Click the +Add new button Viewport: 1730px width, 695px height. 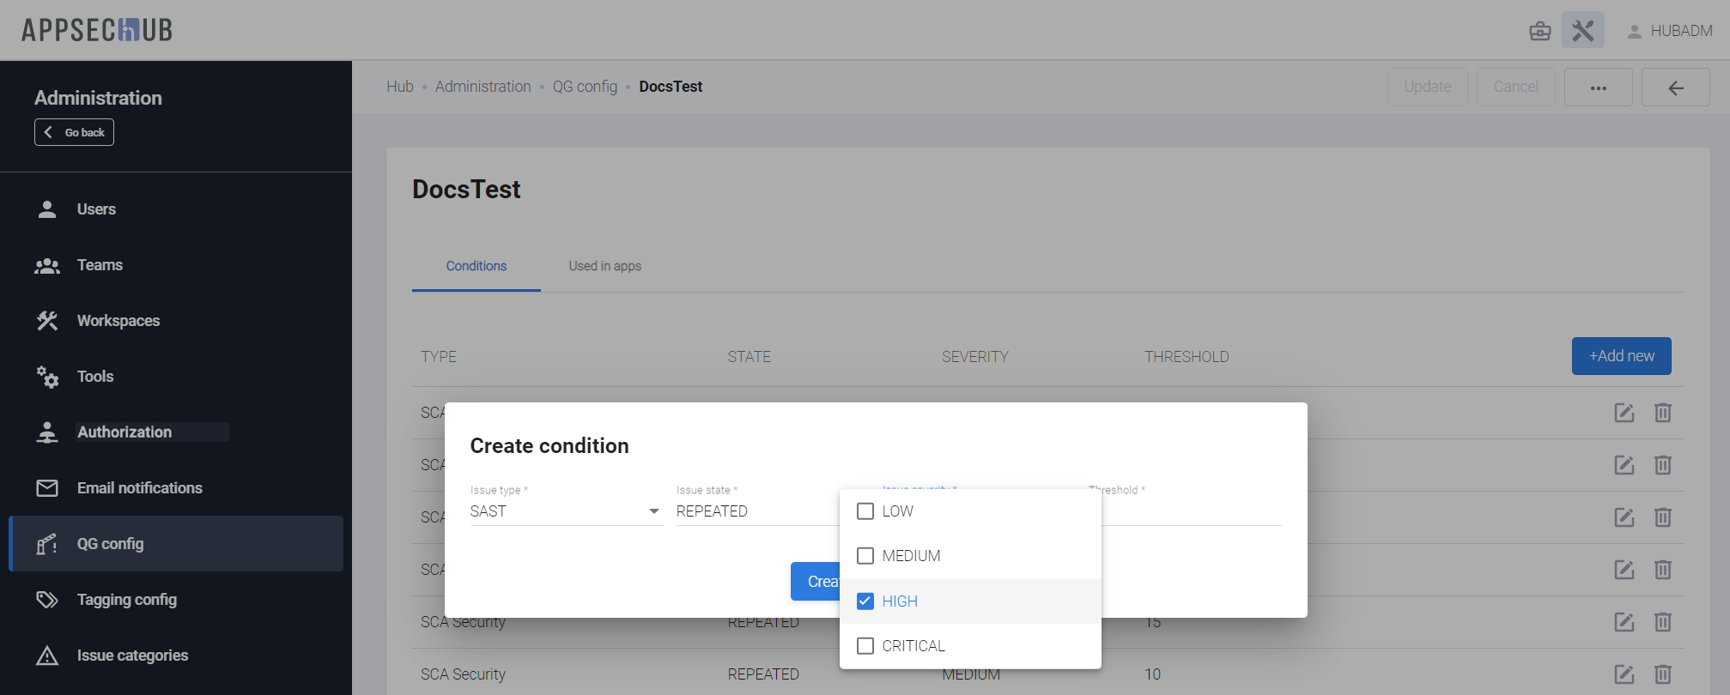pyautogui.click(x=1620, y=356)
